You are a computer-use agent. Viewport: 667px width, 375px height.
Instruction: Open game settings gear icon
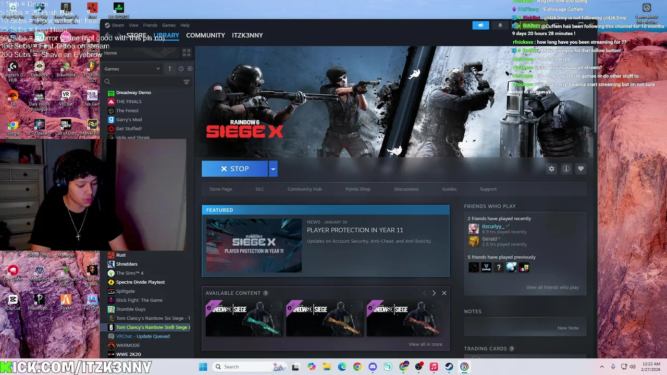point(551,169)
